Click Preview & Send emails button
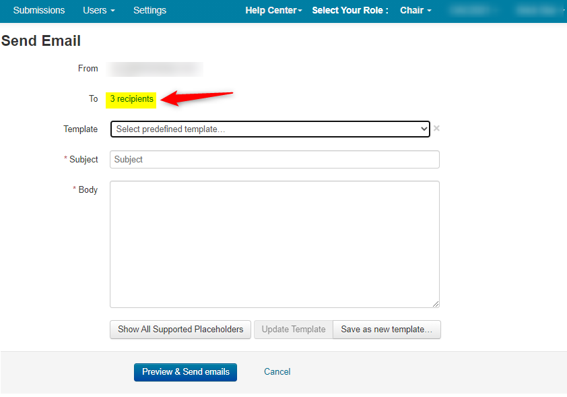This screenshot has width=567, height=397. [x=185, y=372]
